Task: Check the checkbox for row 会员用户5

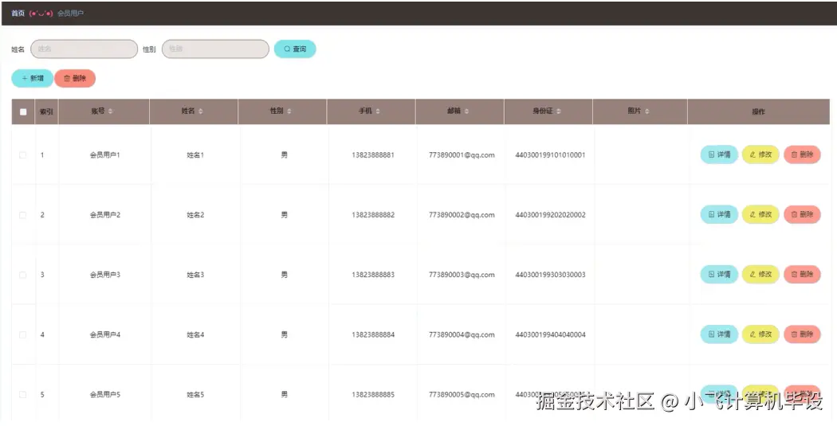Action: (23, 394)
